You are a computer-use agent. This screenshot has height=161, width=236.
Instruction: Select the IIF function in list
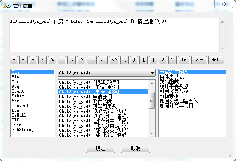coord(15,120)
